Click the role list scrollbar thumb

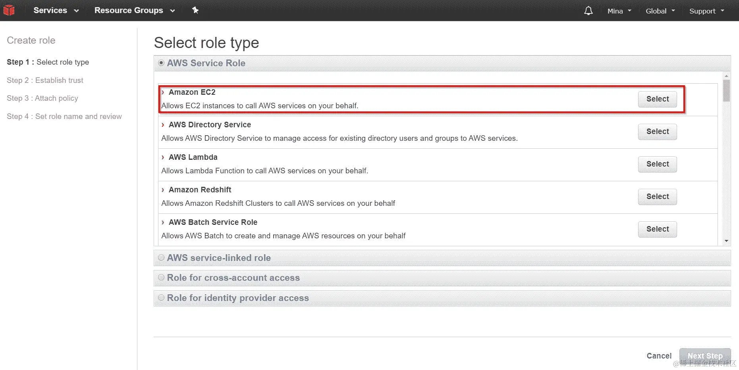(726, 91)
